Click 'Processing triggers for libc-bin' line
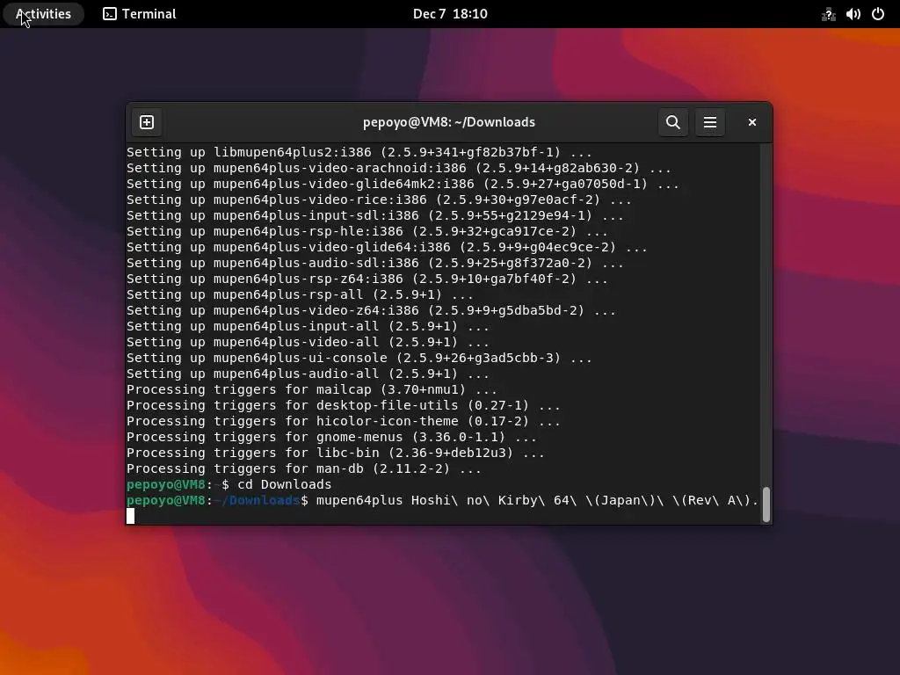 click(x=336, y=453)
